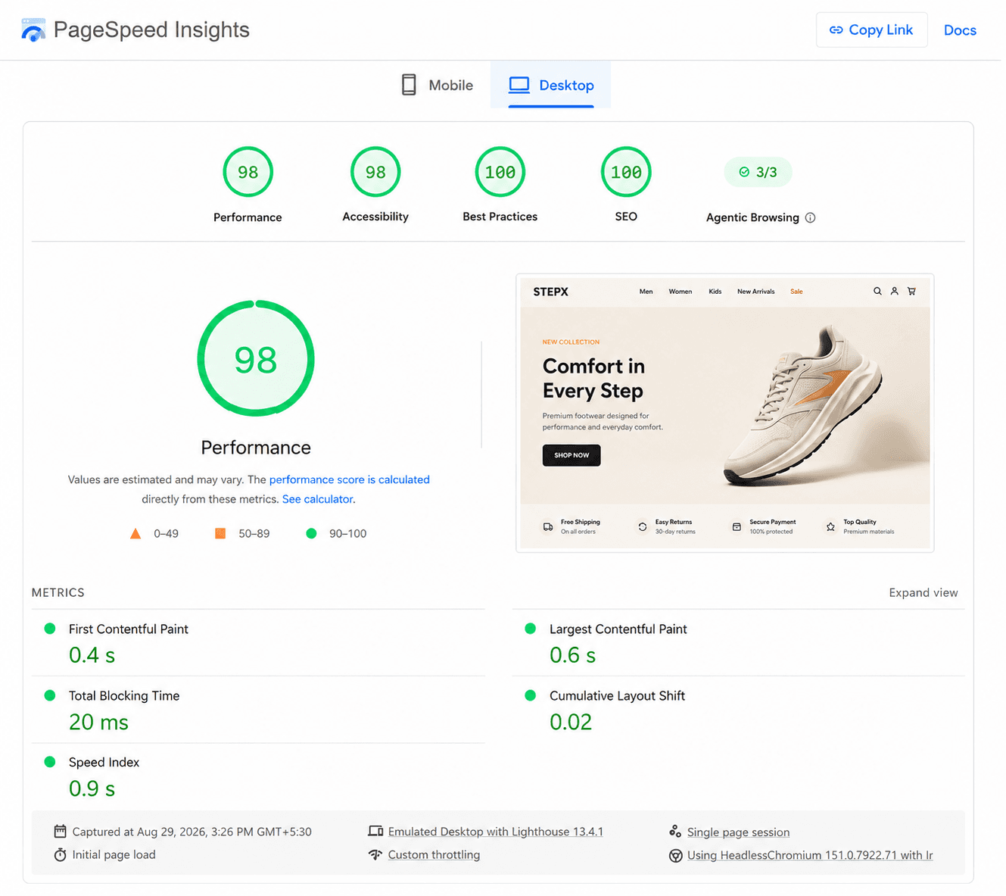
Task: Click the calendar icon beside Captured at
Action: [x=60, y=831]
